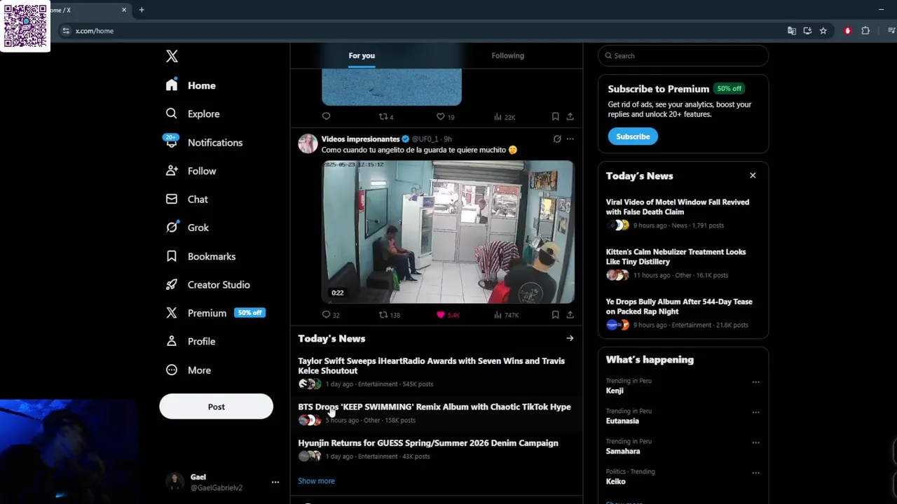This screenshot has height=504, width=897.
Task: Bookmark the top post with 22K views
Action: 555,117
